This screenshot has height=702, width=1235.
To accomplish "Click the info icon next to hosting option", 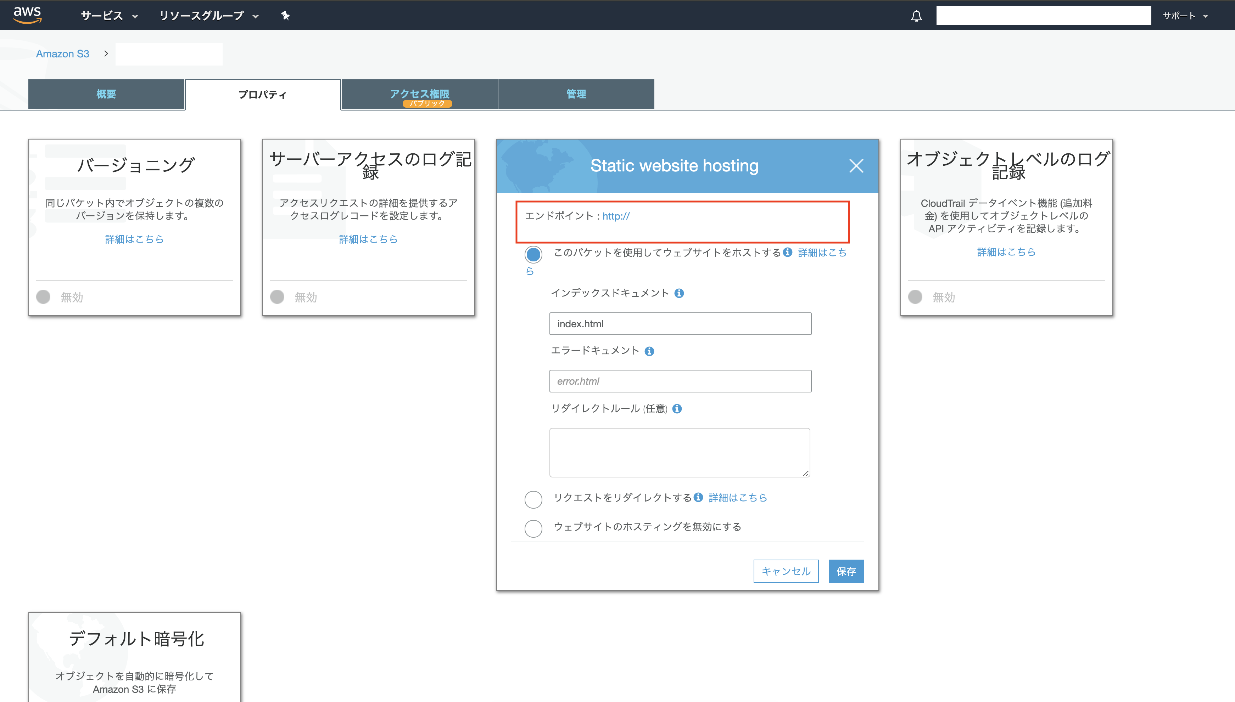I will (787, 252).
